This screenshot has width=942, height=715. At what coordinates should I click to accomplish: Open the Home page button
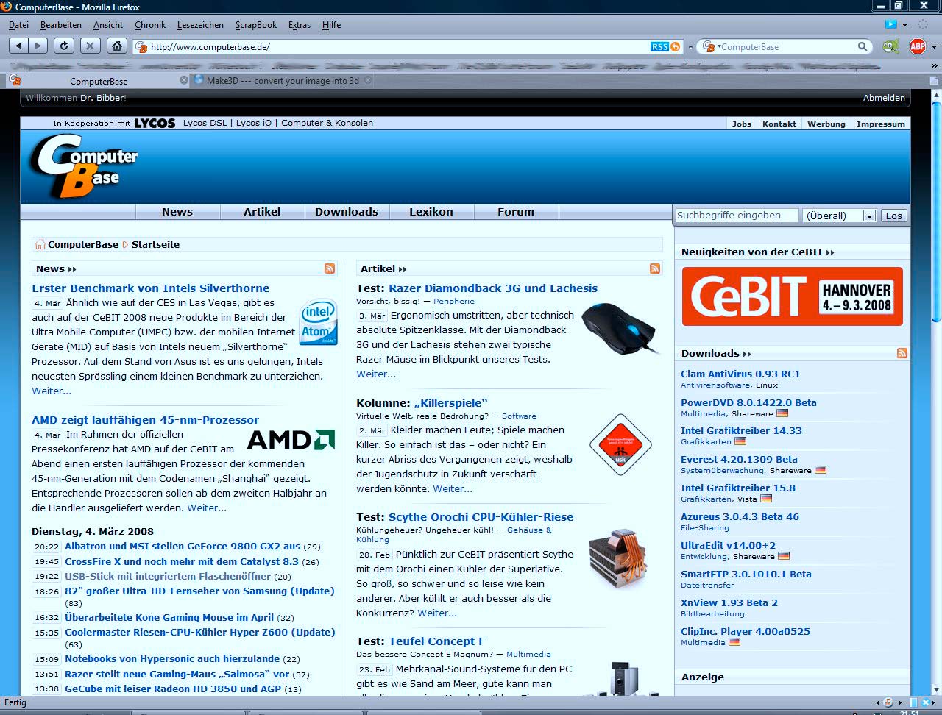click(116, 46)
